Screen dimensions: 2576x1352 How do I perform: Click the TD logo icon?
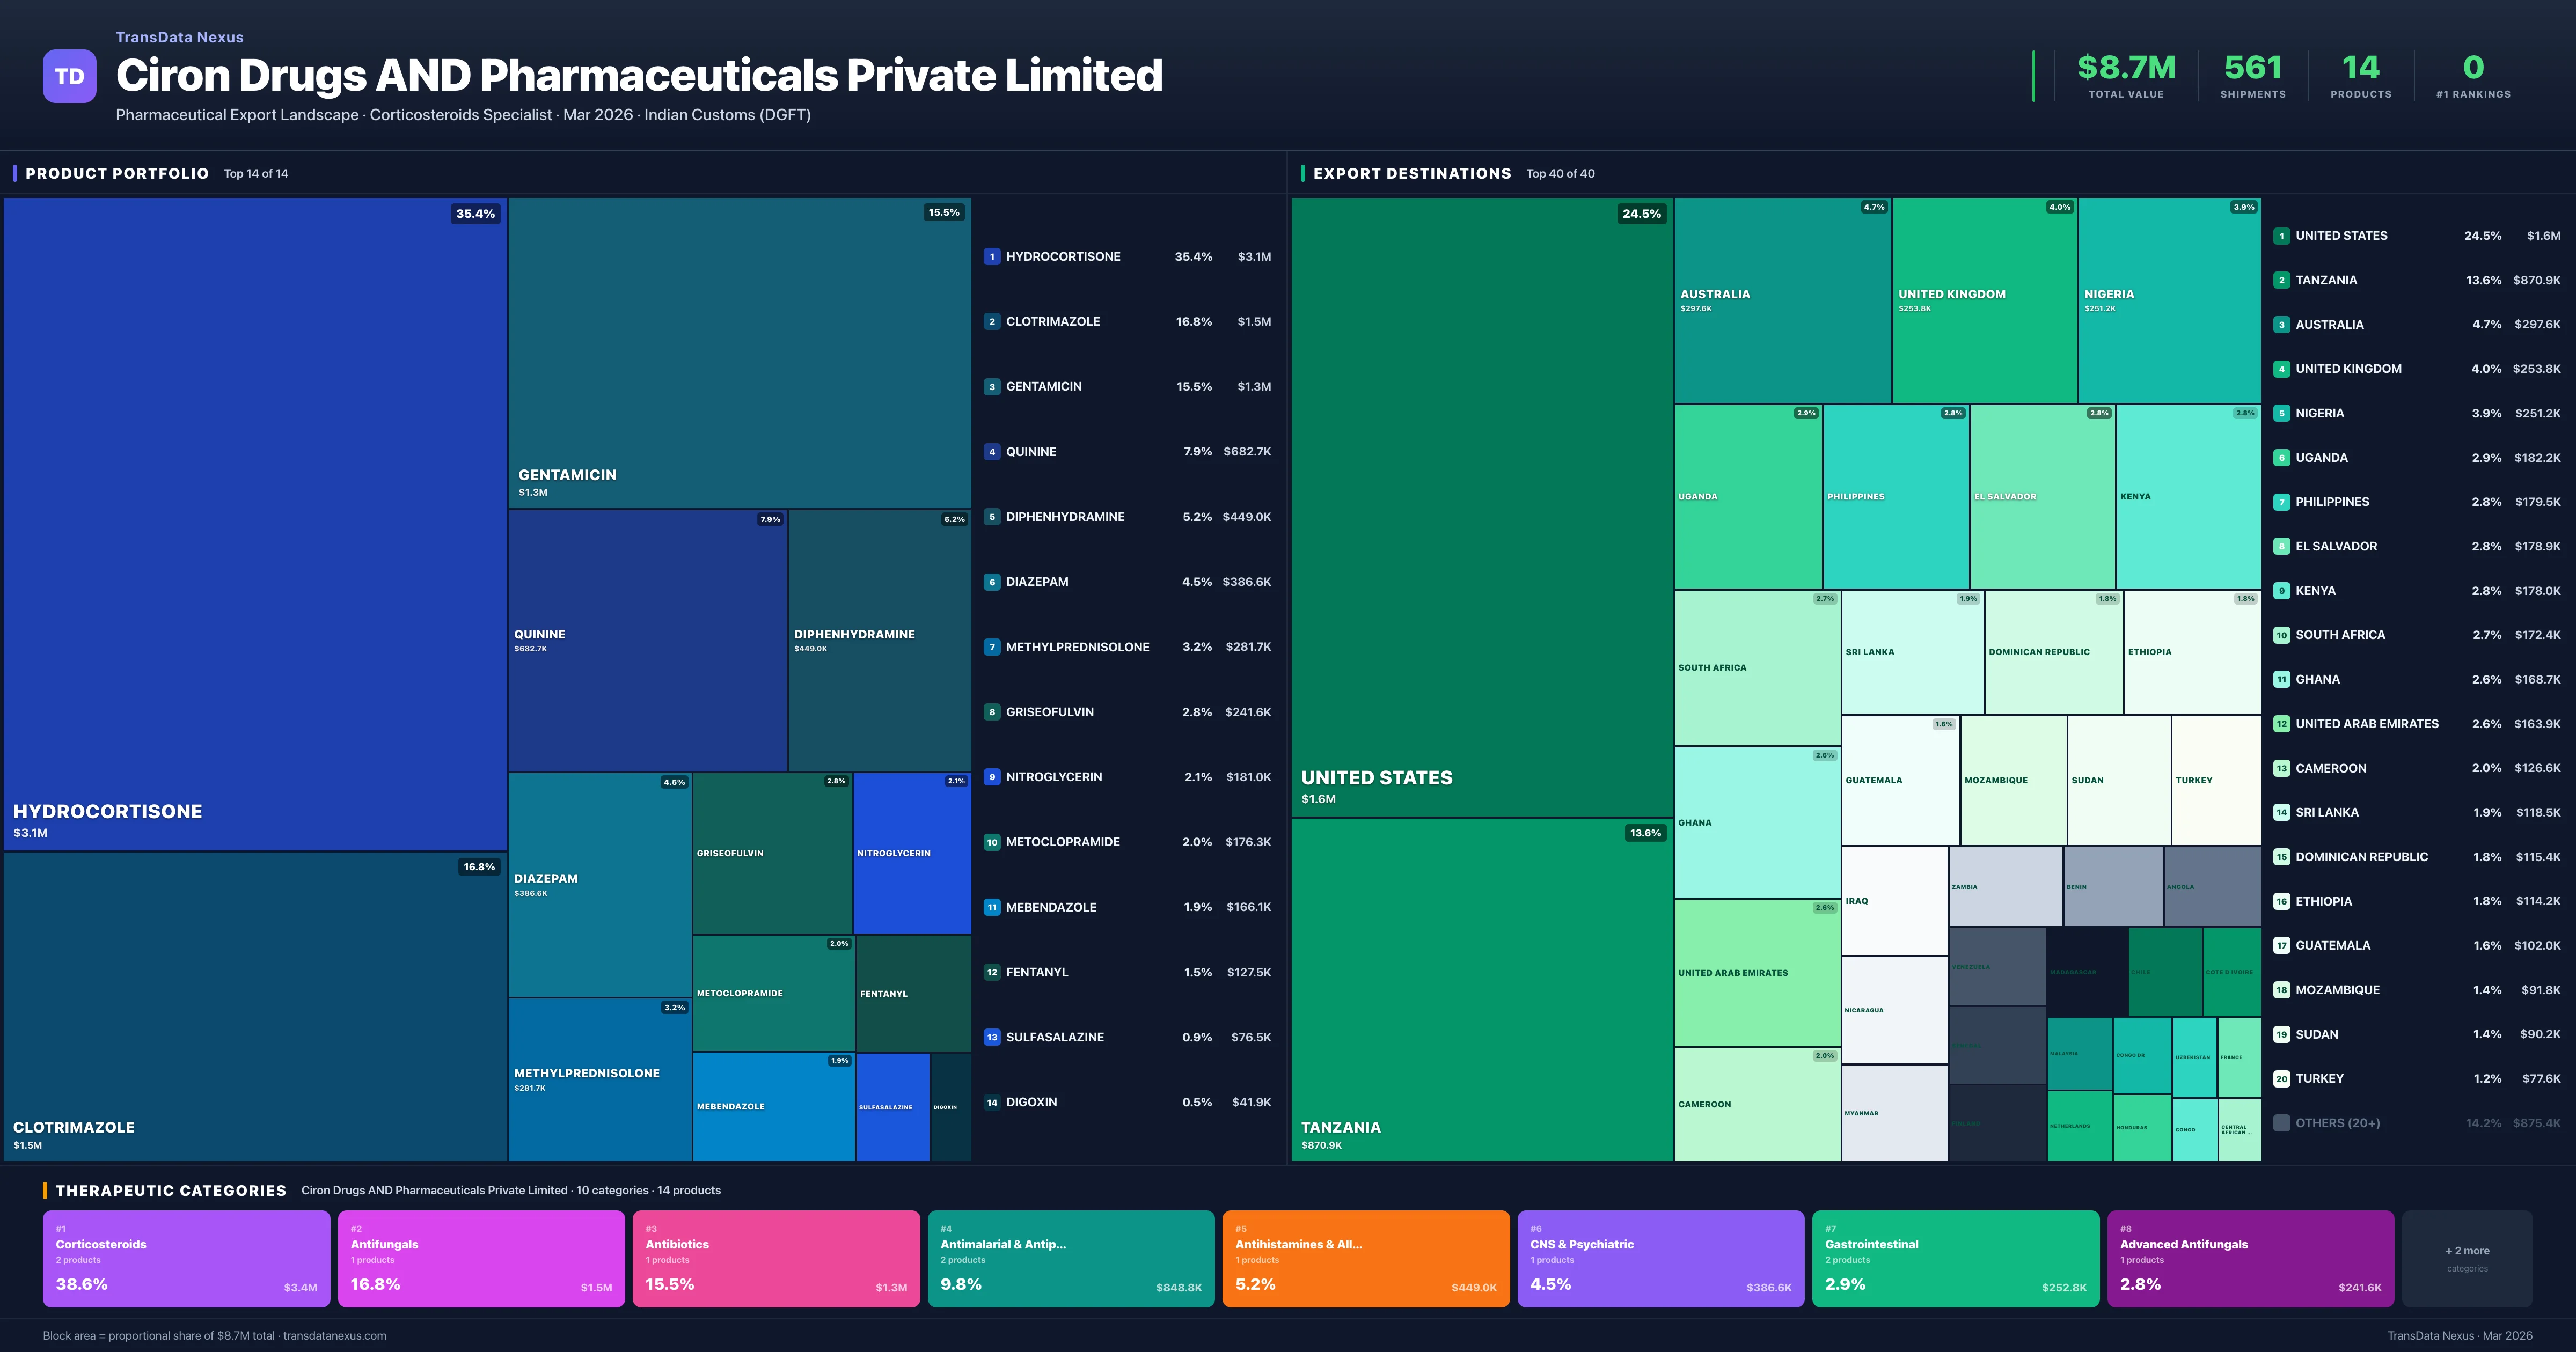69,76
